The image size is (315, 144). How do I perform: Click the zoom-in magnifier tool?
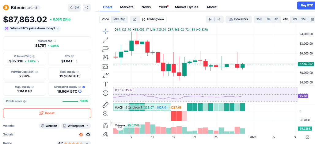[105, 113]
